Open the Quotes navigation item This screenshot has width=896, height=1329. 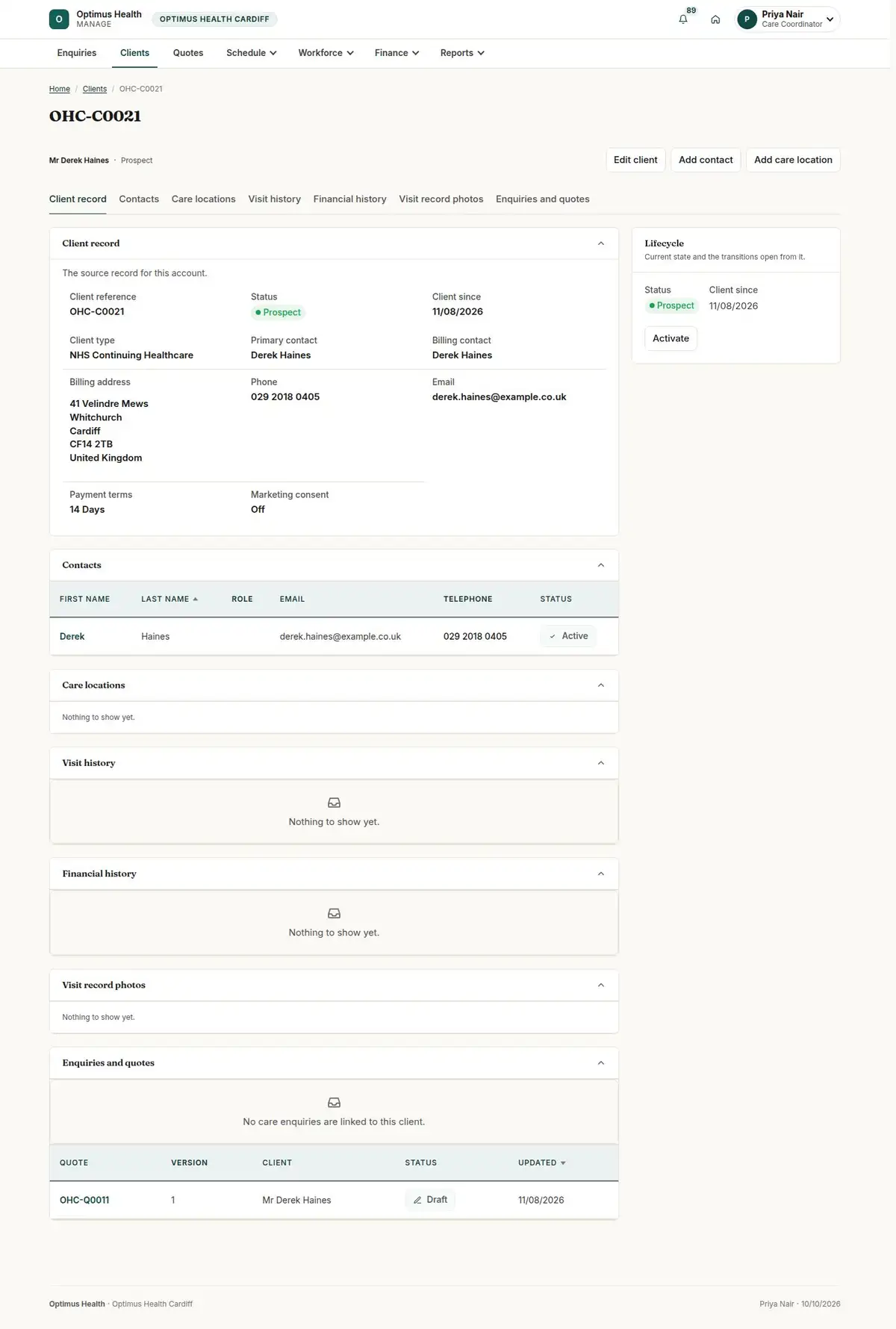pos(188,53)
